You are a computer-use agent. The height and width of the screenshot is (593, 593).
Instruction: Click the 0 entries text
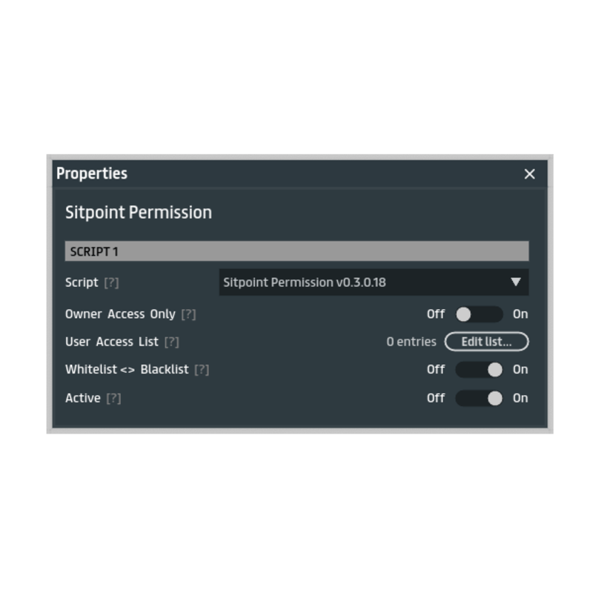coord(411,342)
